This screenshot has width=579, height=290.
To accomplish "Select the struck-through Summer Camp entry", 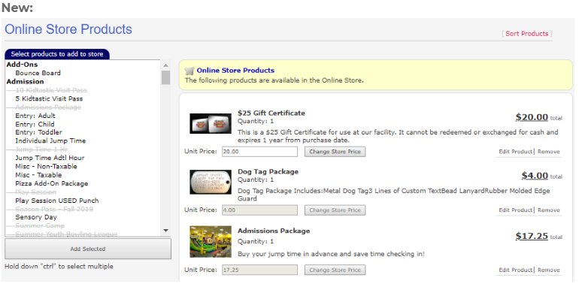I will (40, 225).
